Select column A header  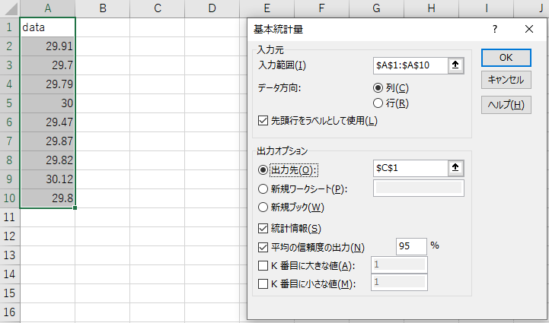(48, 8)
